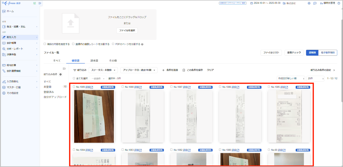The image size is (343, 167).
Task: Select the checkbox for No.1086
Action: coord(220,87)
